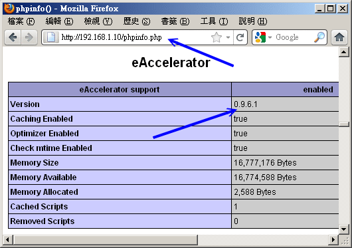Click the Google search engine icon

click(x=260, y=37)
